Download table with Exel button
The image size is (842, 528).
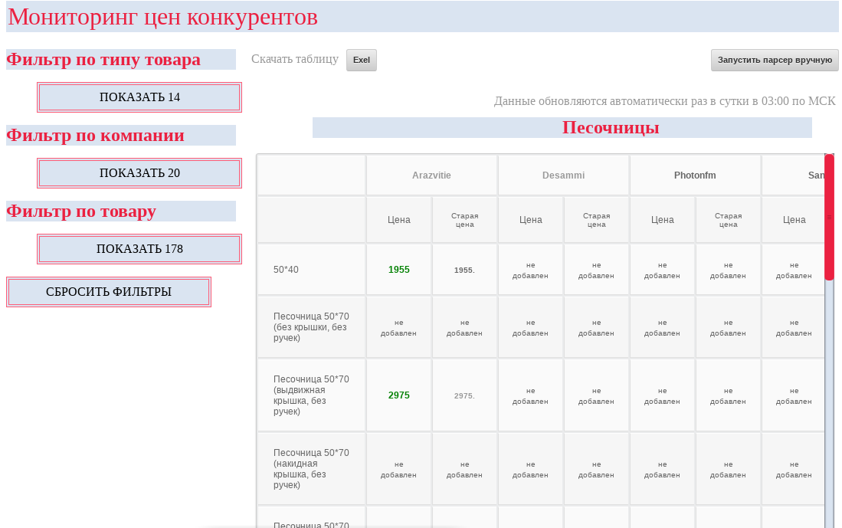(361, 60)
